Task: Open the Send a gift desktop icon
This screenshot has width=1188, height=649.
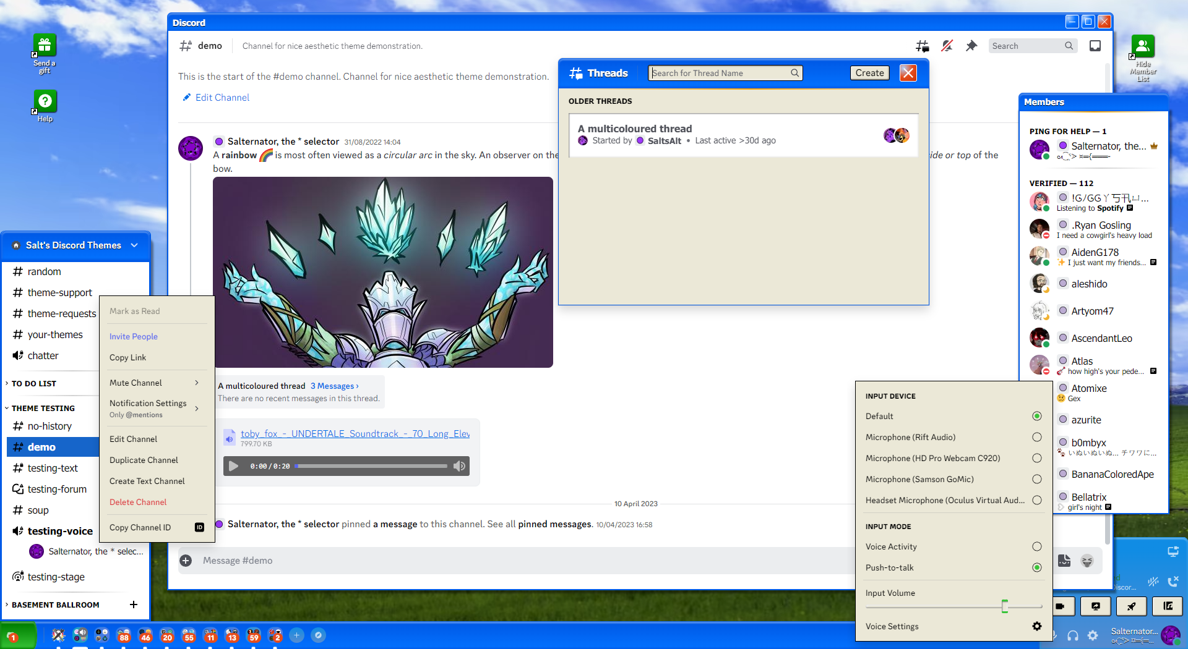Action: 45,54
